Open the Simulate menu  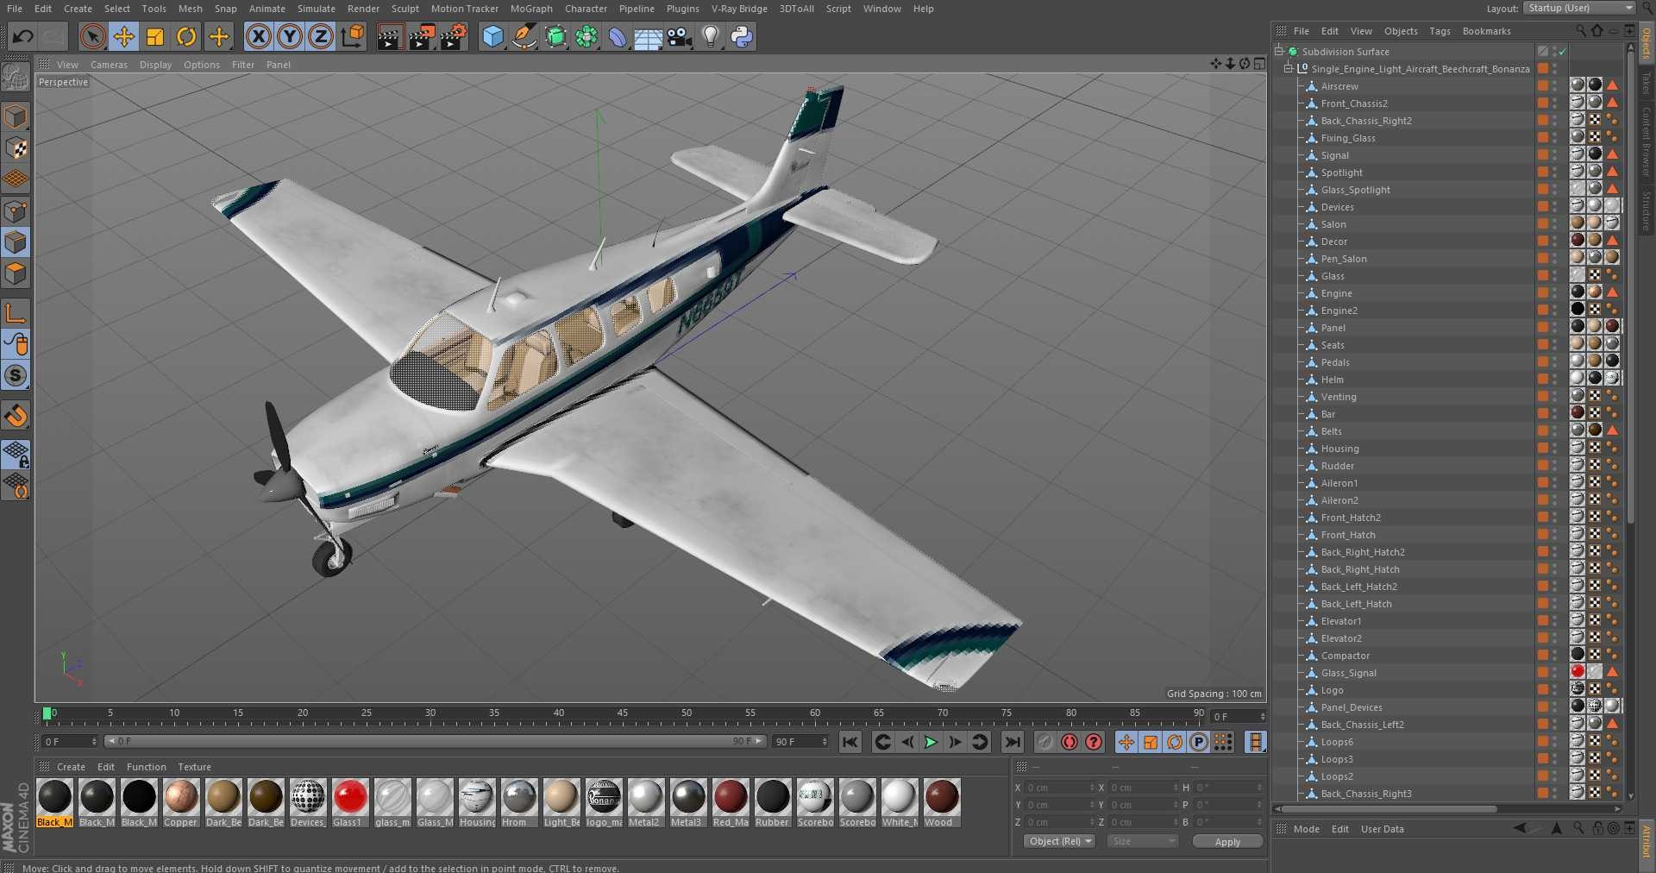pyautogui.click(x=317, y=9)
